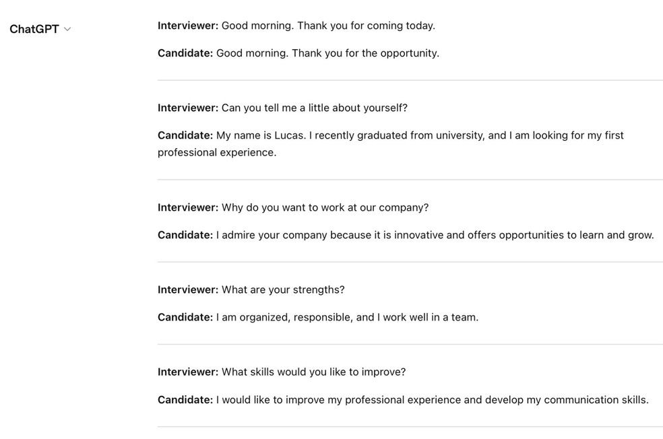Click the bold "Candidate:" label before "My name is Lucas"

click(x=185, y=135)
